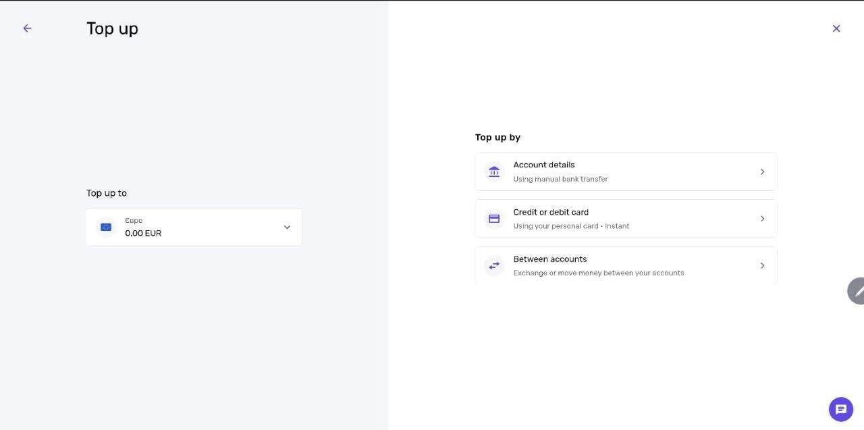
Task: Click the gray pencil edit button
Action: click(x=856, y=291)
